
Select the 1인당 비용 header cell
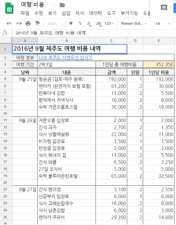(x=159, y=72)
